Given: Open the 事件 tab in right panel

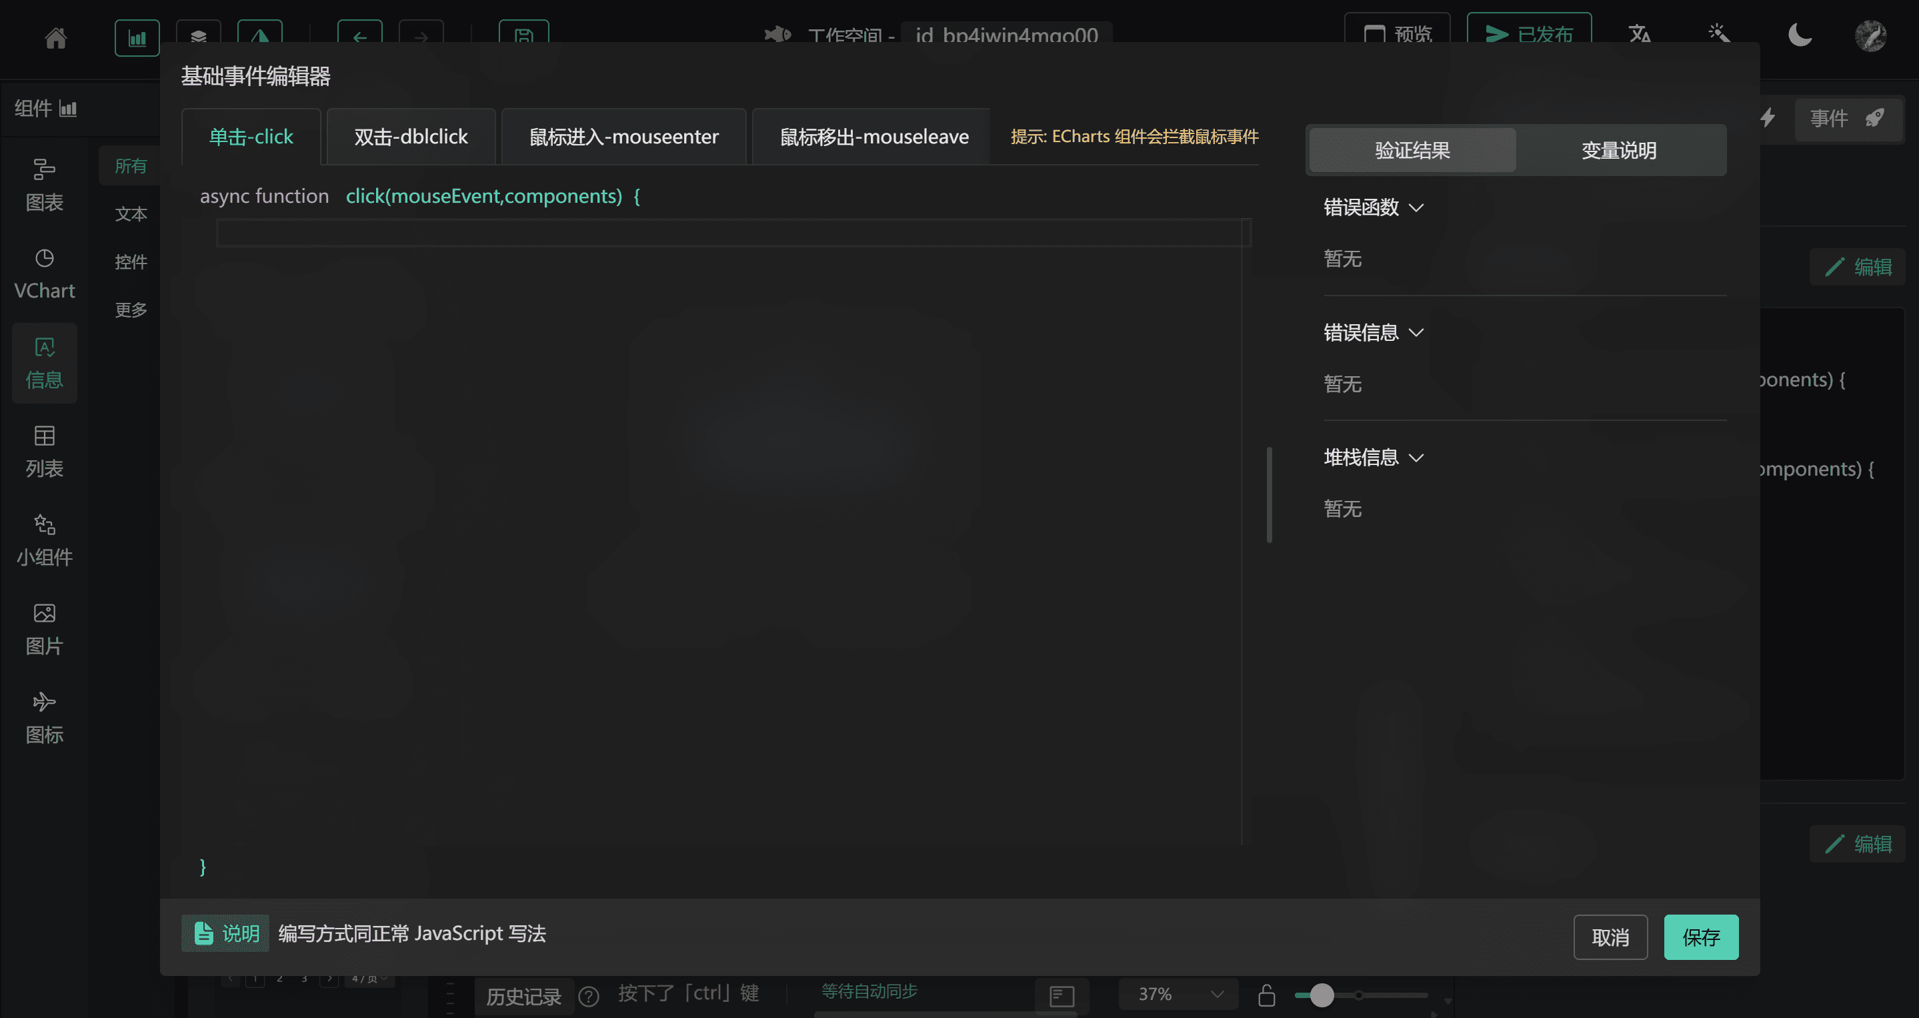Looking at the screenshot, I should (1848, 119).
